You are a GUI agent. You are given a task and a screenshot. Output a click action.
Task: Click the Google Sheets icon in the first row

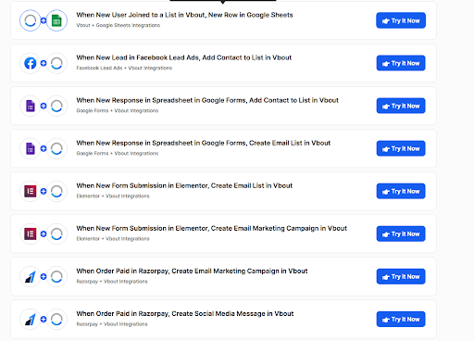click(x=56, y=20)
